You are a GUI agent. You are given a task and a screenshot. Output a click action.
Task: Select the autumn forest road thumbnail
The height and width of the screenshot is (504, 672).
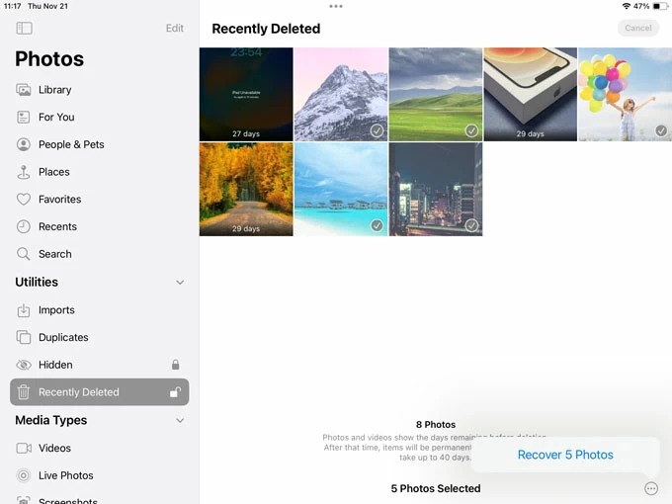[x=246, y=189]
